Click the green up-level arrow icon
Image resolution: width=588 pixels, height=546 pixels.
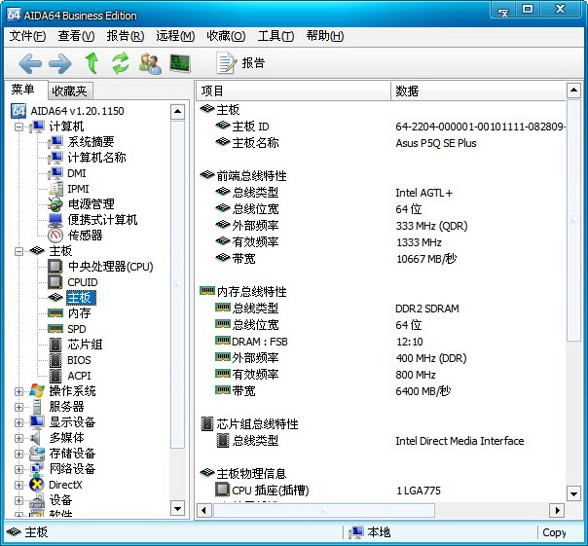coord(92,64)
